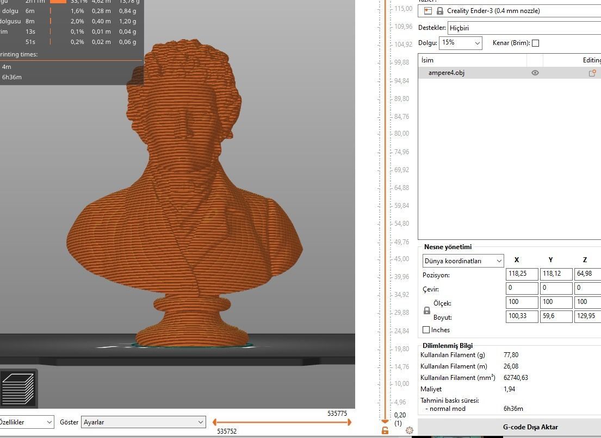601x438 pixels.
Task: Click the Kullanılan Filament (m) value 26,08
Action: pos(511,366)
